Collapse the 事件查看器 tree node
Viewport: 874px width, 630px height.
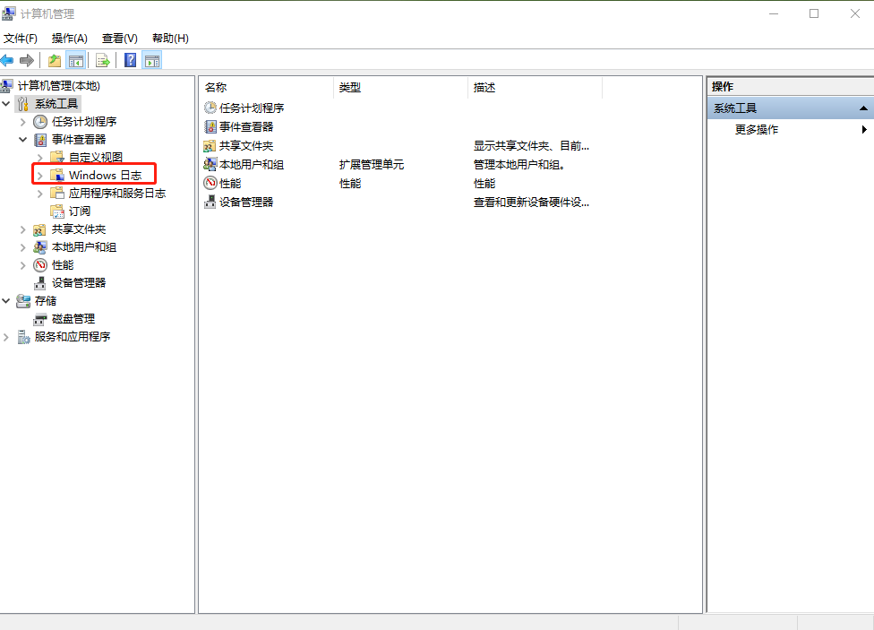tap(22, 140)
